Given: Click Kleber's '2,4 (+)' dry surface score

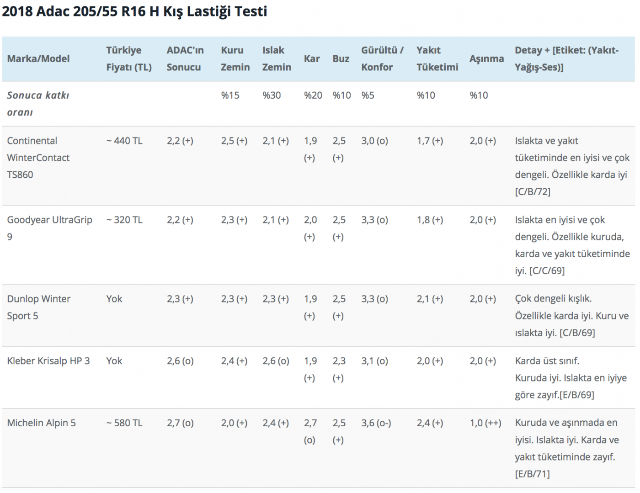Looking at the screenshot, I should (234, 361).
